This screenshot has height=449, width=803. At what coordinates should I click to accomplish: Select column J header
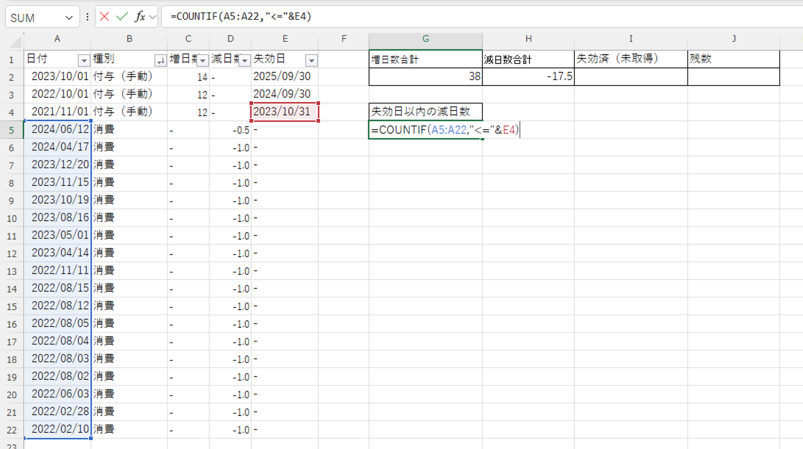pyautogui.click(x=734, y=38)
